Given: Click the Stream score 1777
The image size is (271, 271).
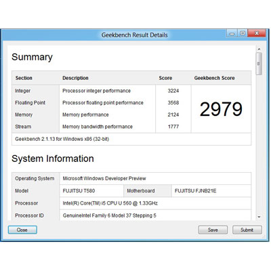Looking at the screenshot, I should pos(173,127).
